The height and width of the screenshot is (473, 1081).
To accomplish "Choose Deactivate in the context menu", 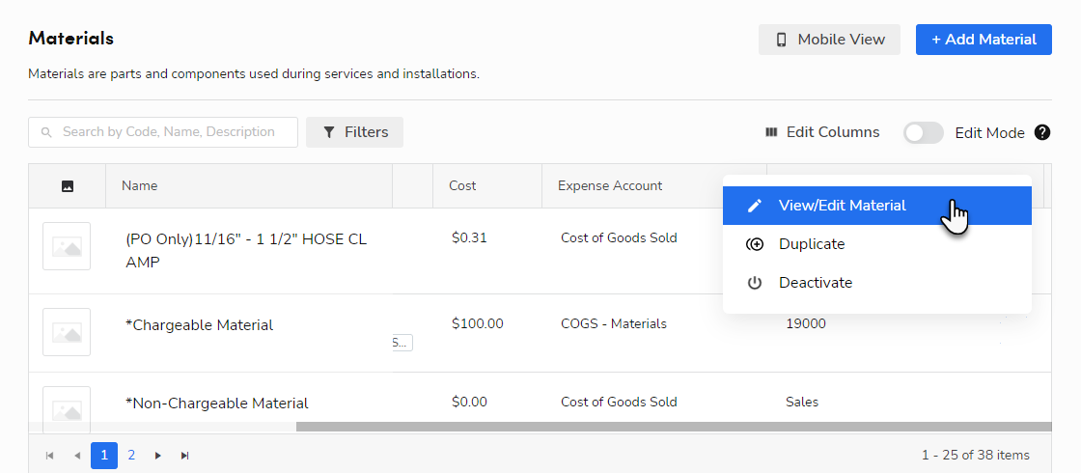I will 815,283.
